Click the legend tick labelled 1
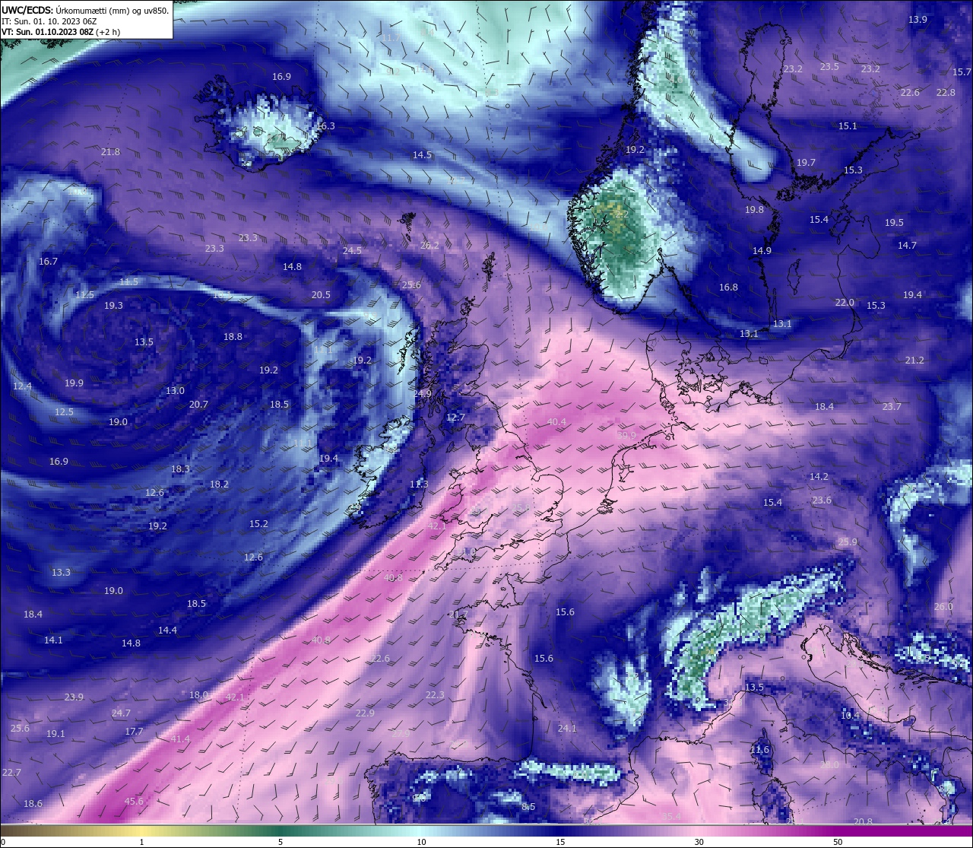Viewport: 973px width, 848px height. click(141, 842)
